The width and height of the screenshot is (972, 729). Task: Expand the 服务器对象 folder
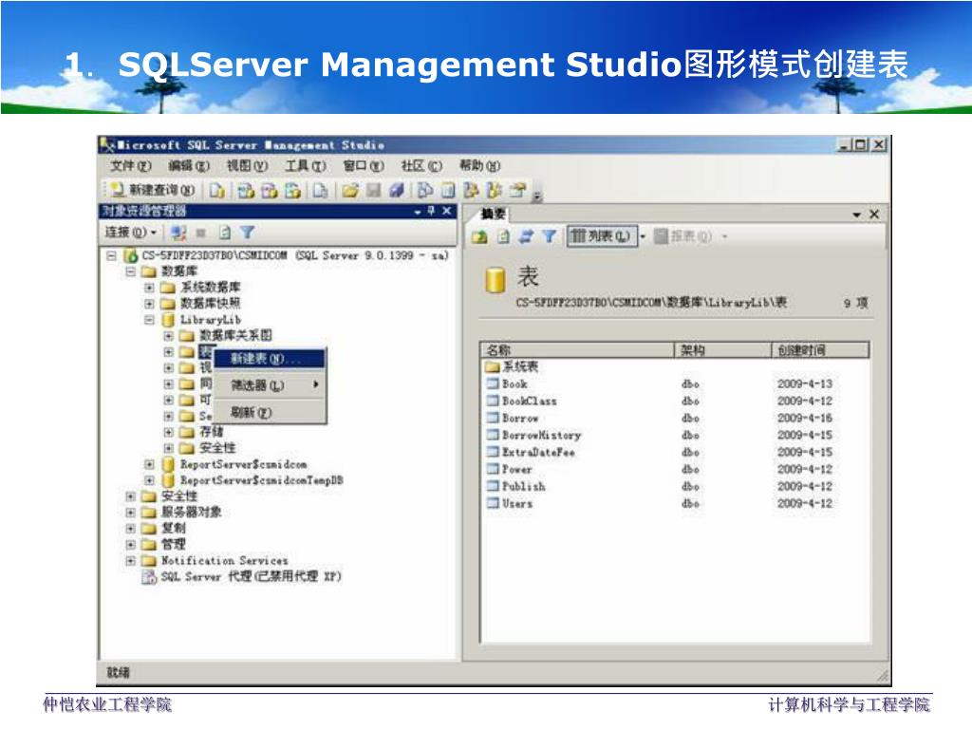pos(131,513)
